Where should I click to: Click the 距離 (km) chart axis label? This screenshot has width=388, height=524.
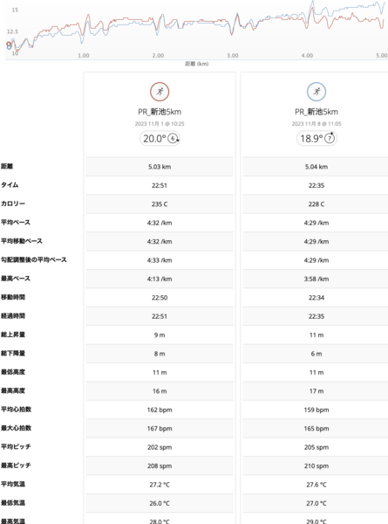[x=197, y=64]
